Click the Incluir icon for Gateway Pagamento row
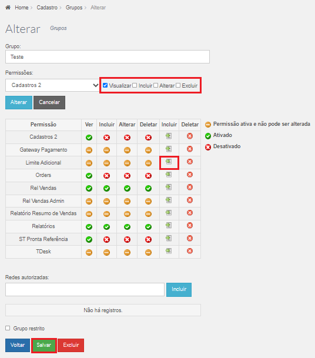This screenshot has width=315, height=358. (169, 149)
